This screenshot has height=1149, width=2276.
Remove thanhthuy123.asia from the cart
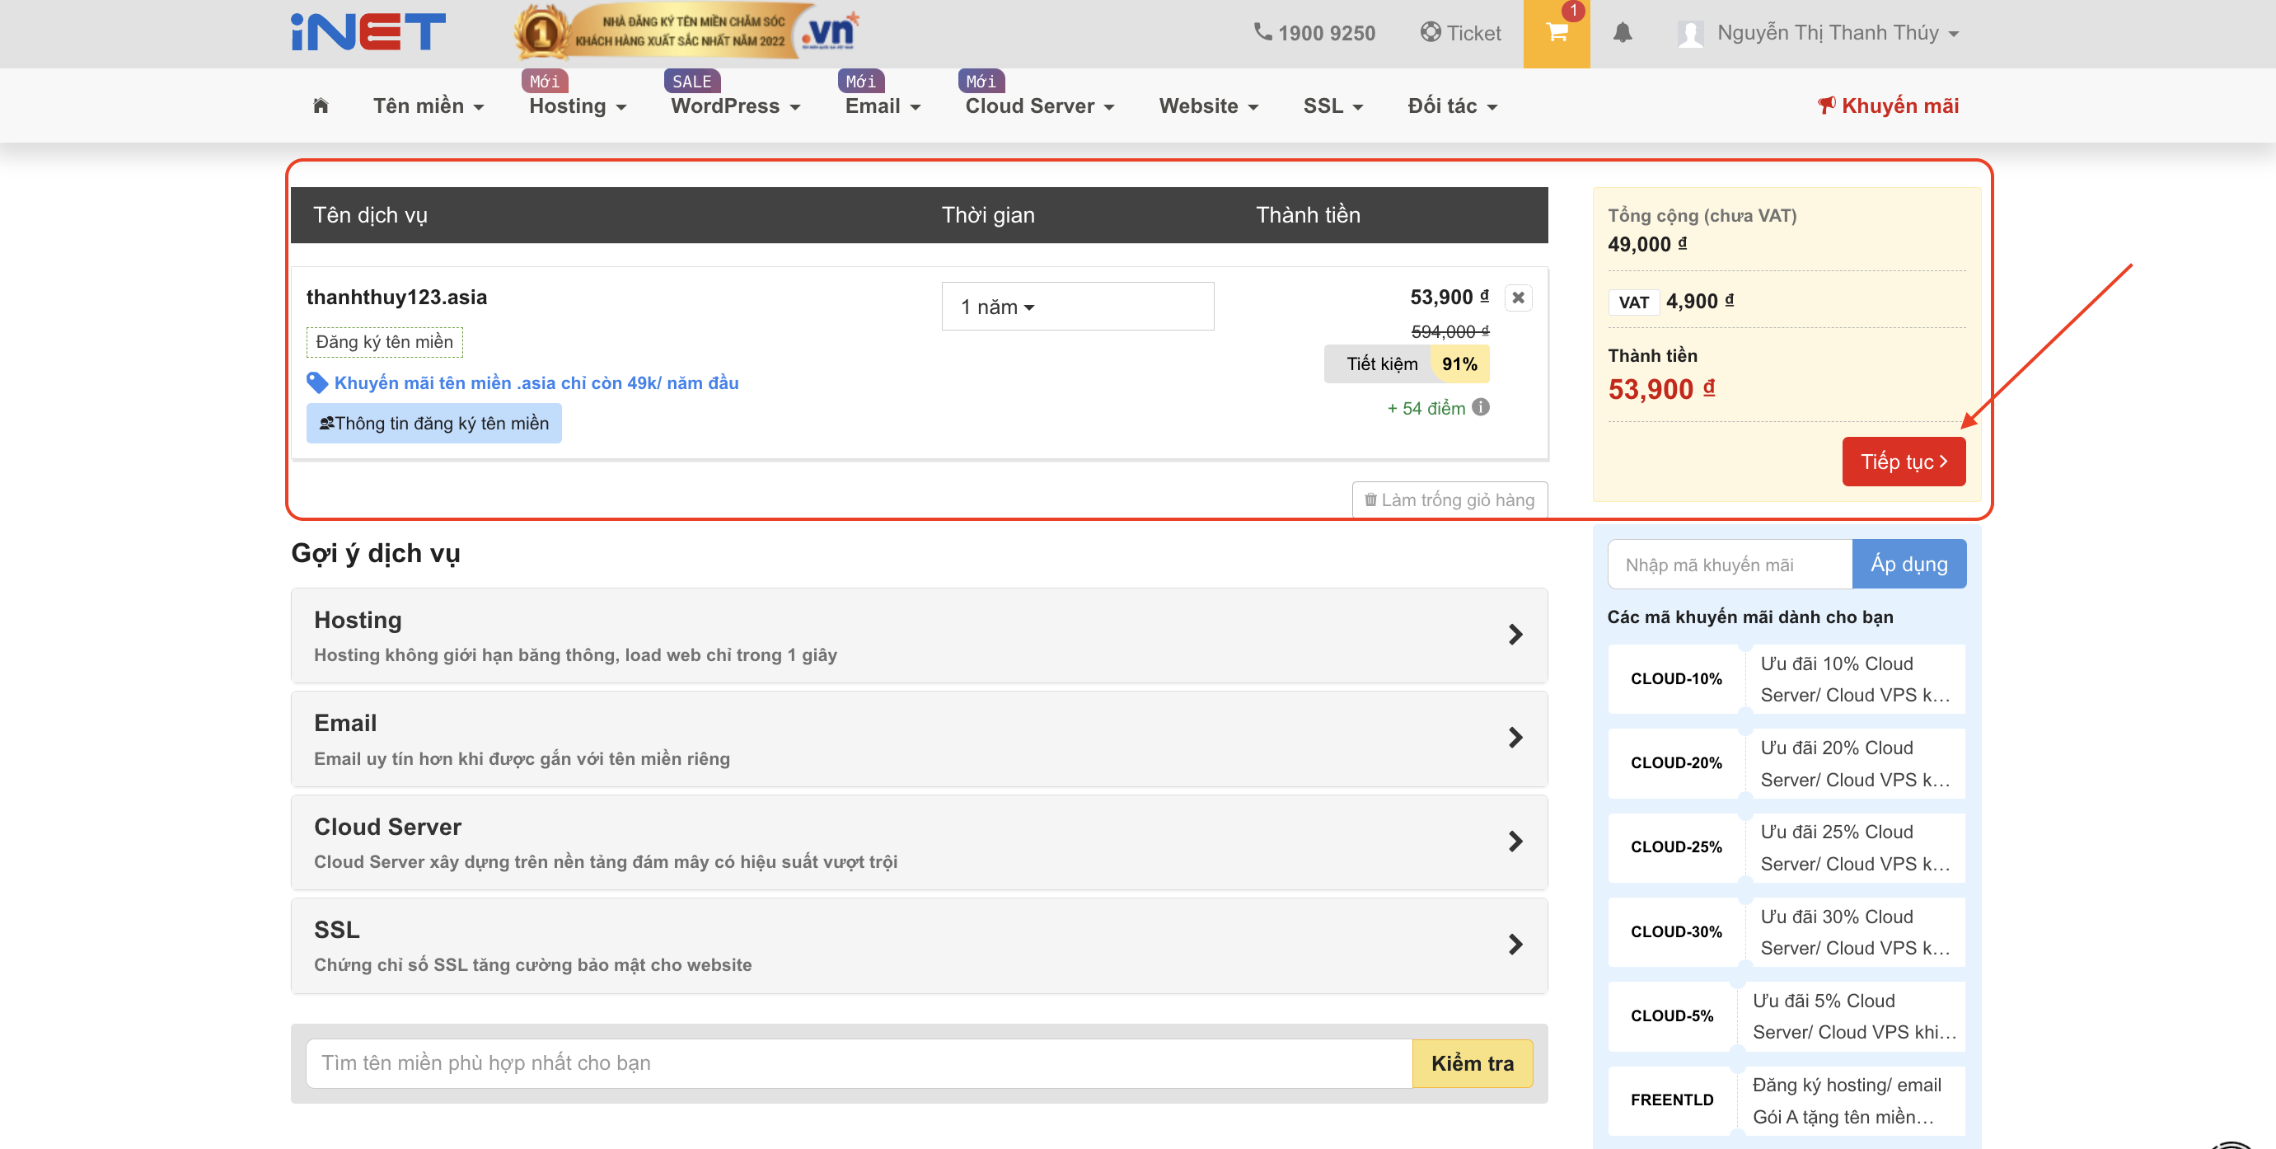point(1518,298)
